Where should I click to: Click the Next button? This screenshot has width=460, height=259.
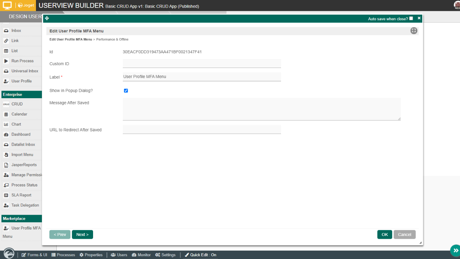[82, 235]
